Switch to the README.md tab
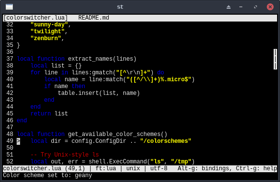Screen dimensions: 280x182 (x=93, y=18)
